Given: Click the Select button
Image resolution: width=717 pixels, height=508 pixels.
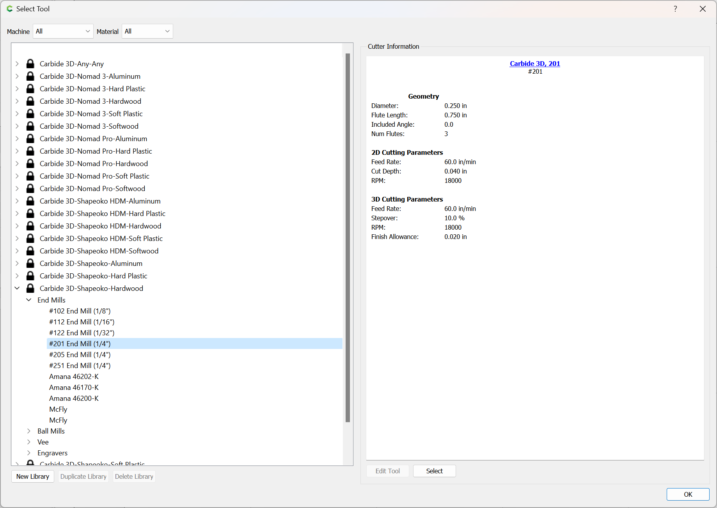Looking at the screenshot, I should coord(434,471).
